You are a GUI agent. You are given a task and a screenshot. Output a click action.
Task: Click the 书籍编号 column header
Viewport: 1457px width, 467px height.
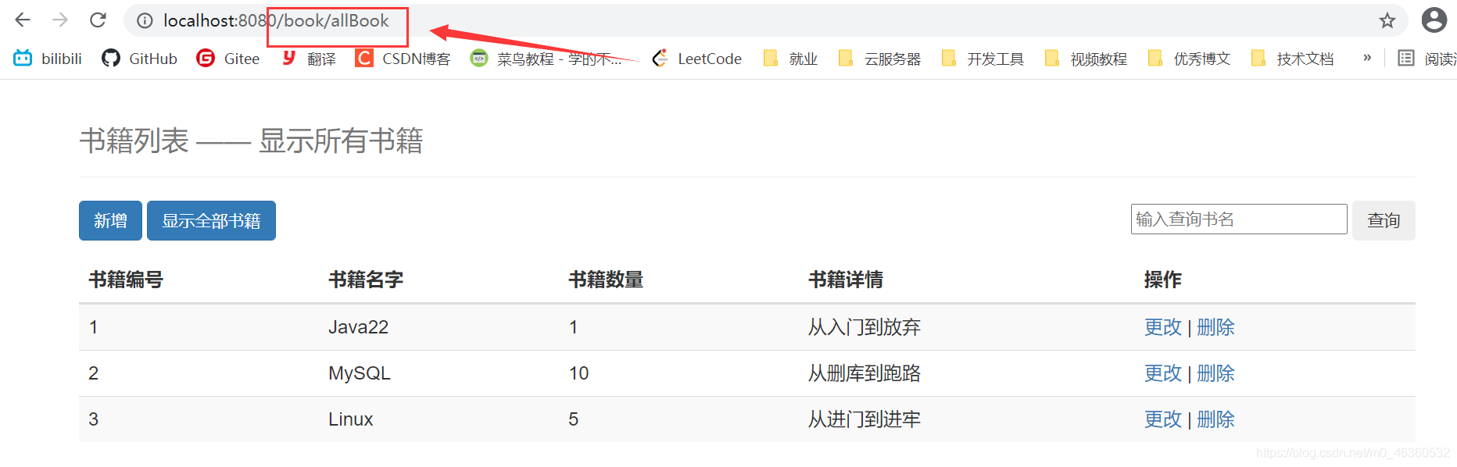click(126, 280)
